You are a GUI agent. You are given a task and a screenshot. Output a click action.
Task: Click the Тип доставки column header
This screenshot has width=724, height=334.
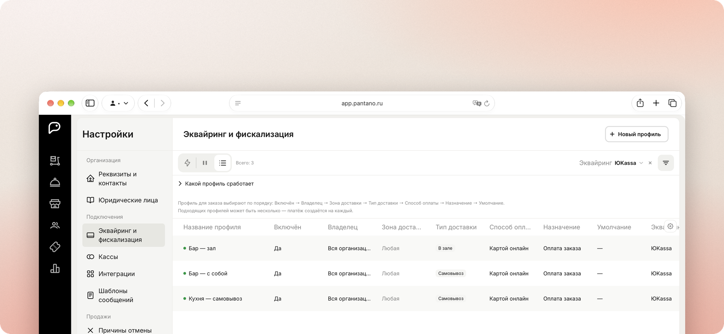(x=456, y=227)
